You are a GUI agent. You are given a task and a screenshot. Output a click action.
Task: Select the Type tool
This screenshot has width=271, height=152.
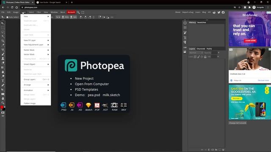(3, 81)
